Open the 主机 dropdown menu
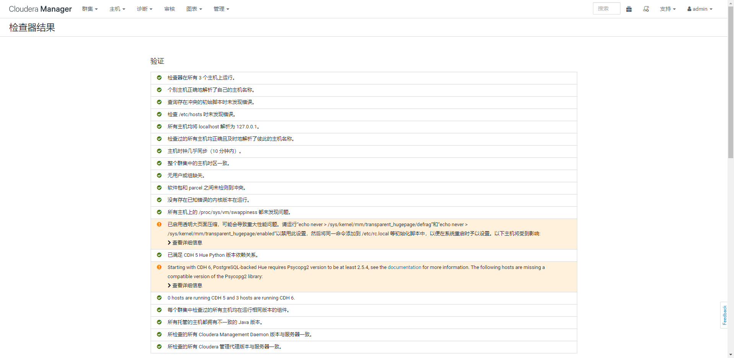 tap(117, 9)
